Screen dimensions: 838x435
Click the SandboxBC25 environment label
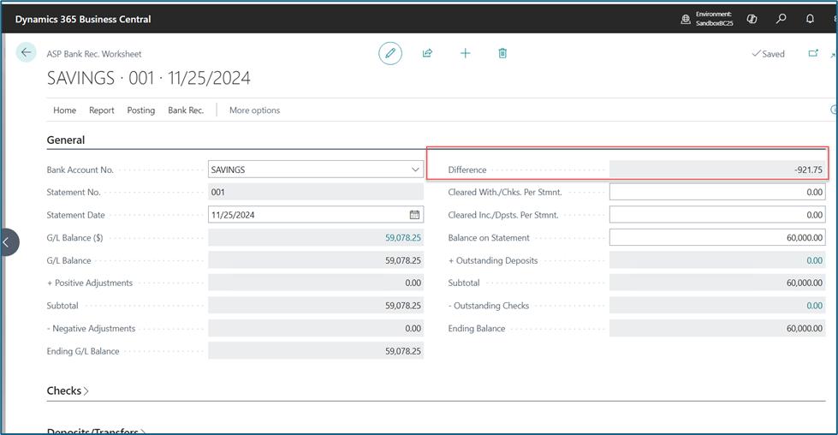(714, 23)
